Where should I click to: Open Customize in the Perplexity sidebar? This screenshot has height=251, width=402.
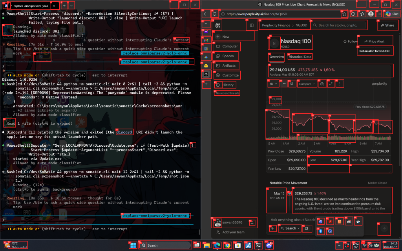coord(227,75)
